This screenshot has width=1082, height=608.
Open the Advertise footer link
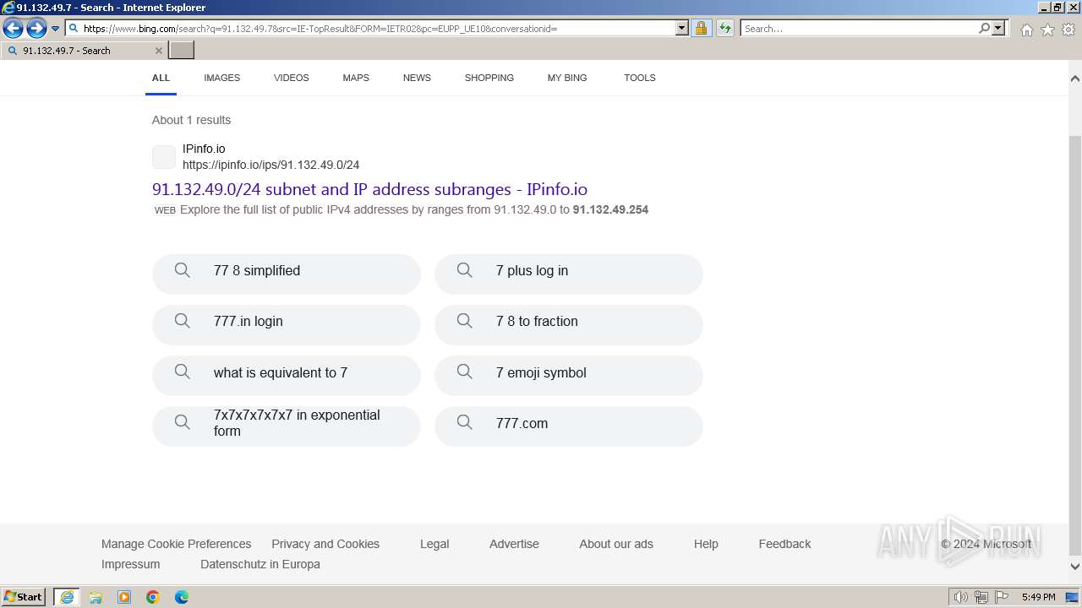click(x=514, y=544)
